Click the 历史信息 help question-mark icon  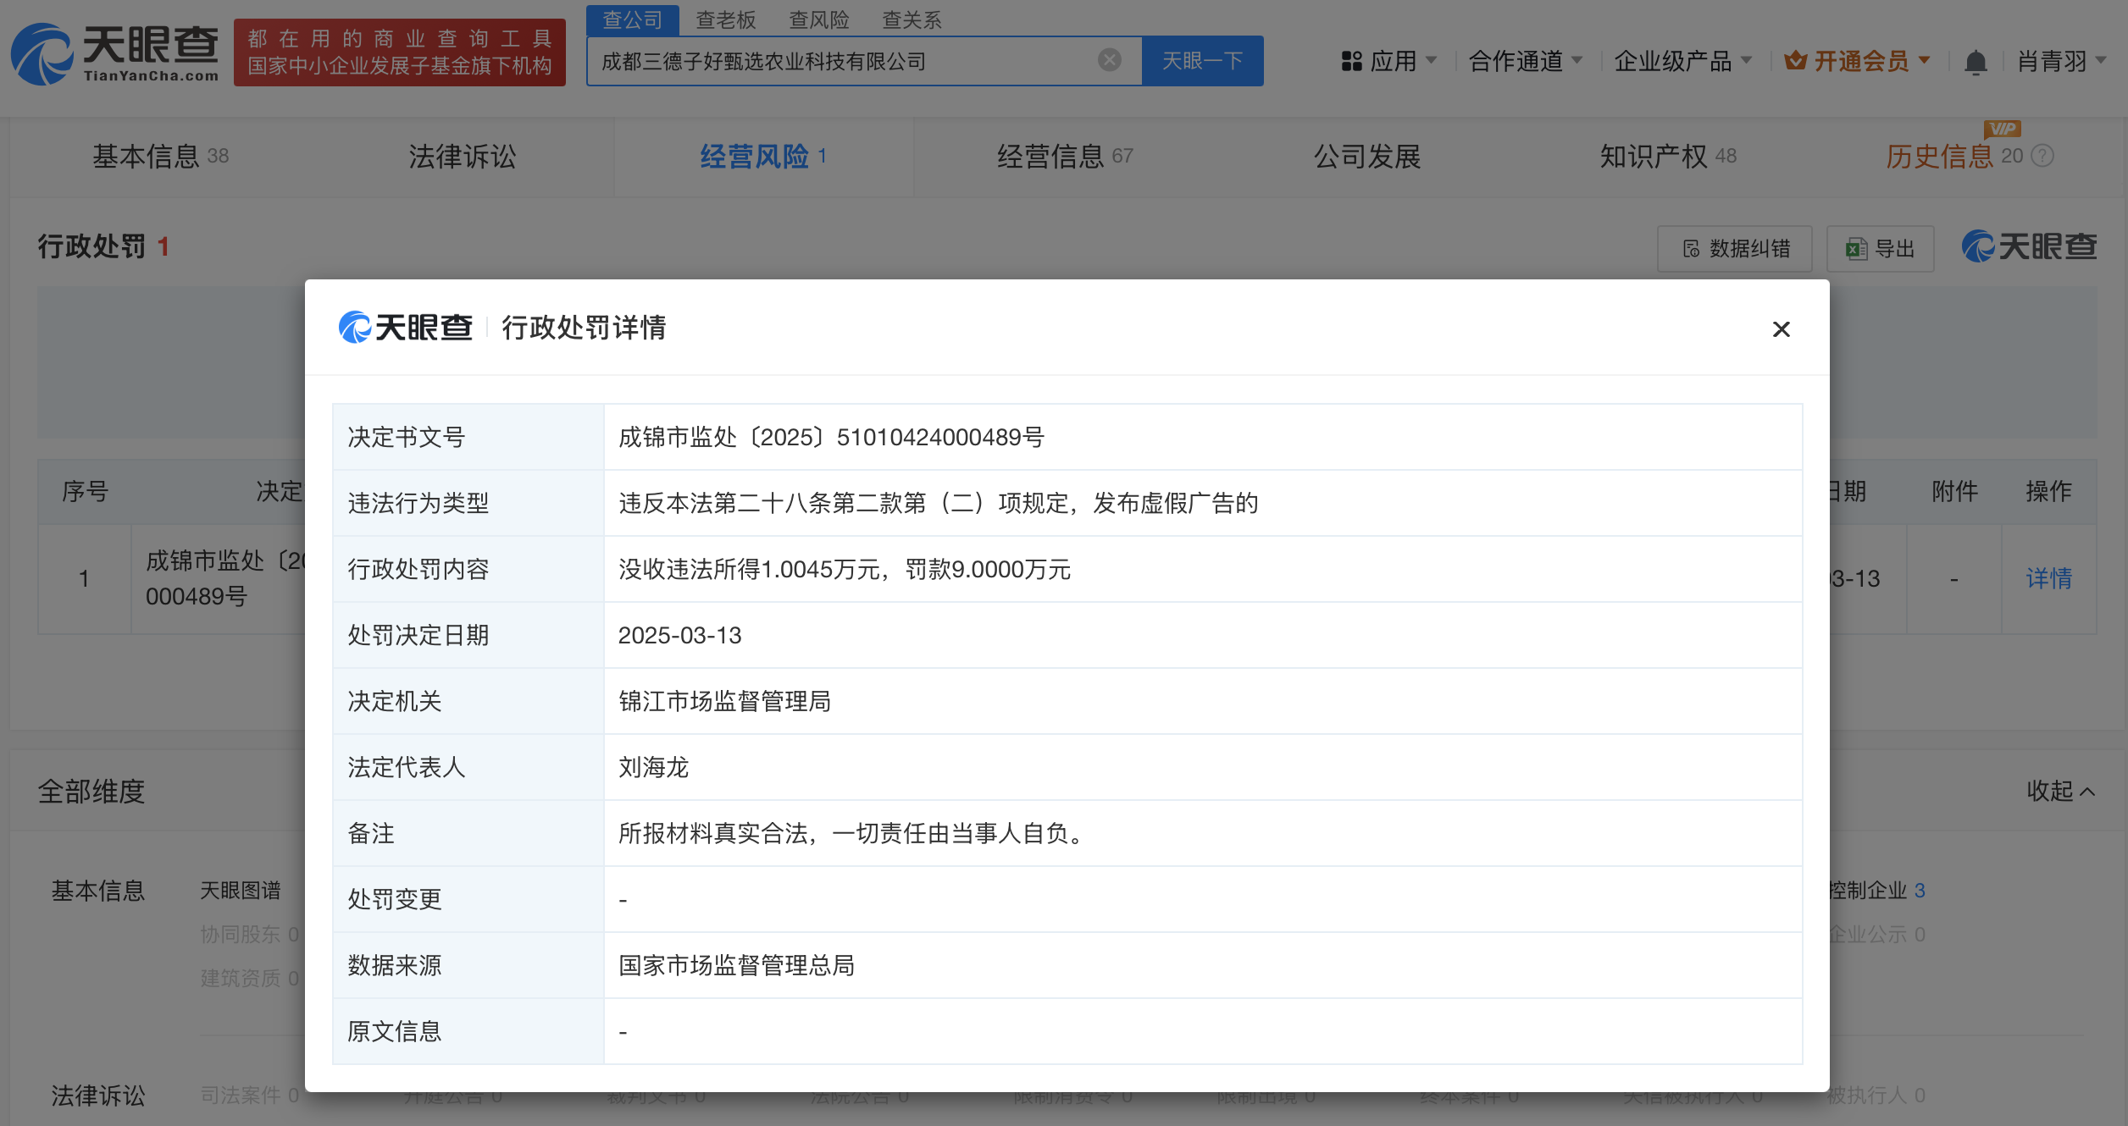pyautogui.click(x=2042, y=156)
